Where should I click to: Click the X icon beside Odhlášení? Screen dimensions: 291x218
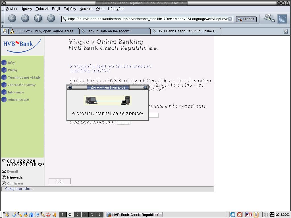coord(4,183)
